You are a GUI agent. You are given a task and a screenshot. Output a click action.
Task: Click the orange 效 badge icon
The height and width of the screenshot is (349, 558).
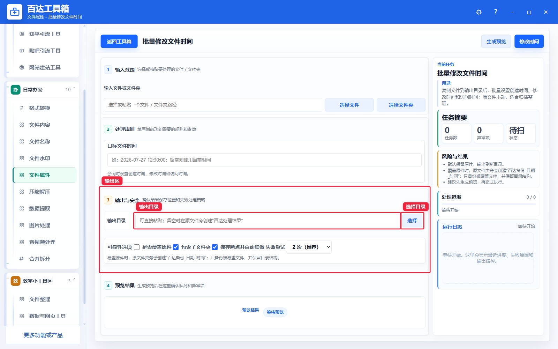pyautogui.click(x=15, y=281)
